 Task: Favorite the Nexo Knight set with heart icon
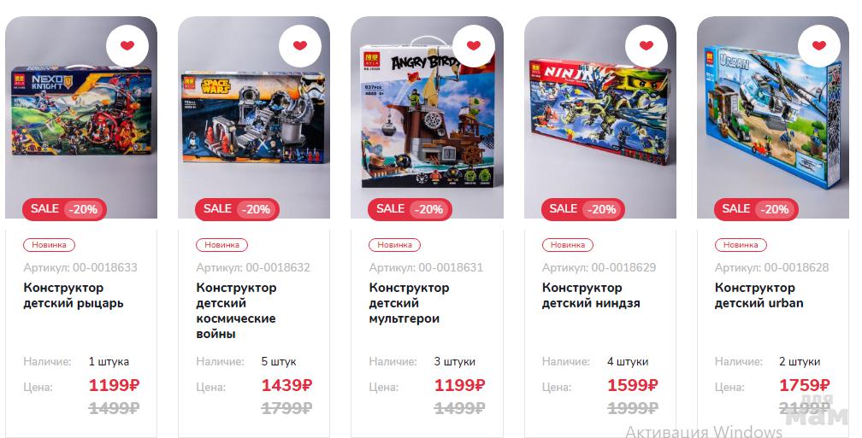[x=127, y=45]
